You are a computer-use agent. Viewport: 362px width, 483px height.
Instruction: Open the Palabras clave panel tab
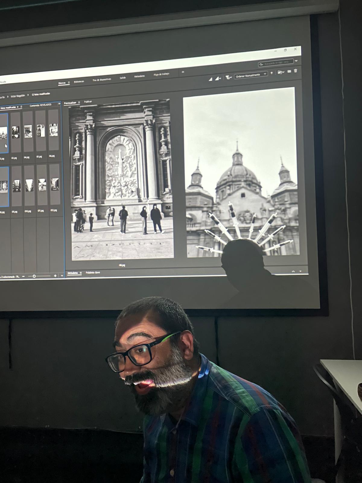click(x=93, y=273)
